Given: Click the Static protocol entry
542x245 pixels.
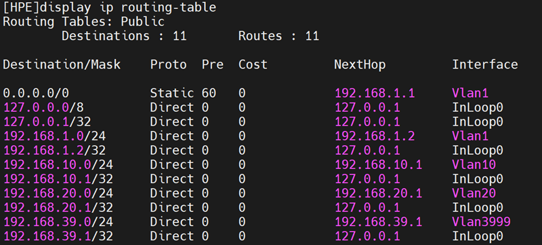Looking at the screenshot, I should 172,93.
